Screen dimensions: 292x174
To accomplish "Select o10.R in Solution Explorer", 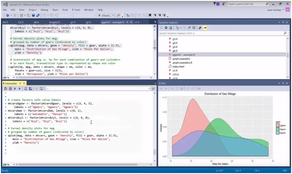I will coord(175,74).
